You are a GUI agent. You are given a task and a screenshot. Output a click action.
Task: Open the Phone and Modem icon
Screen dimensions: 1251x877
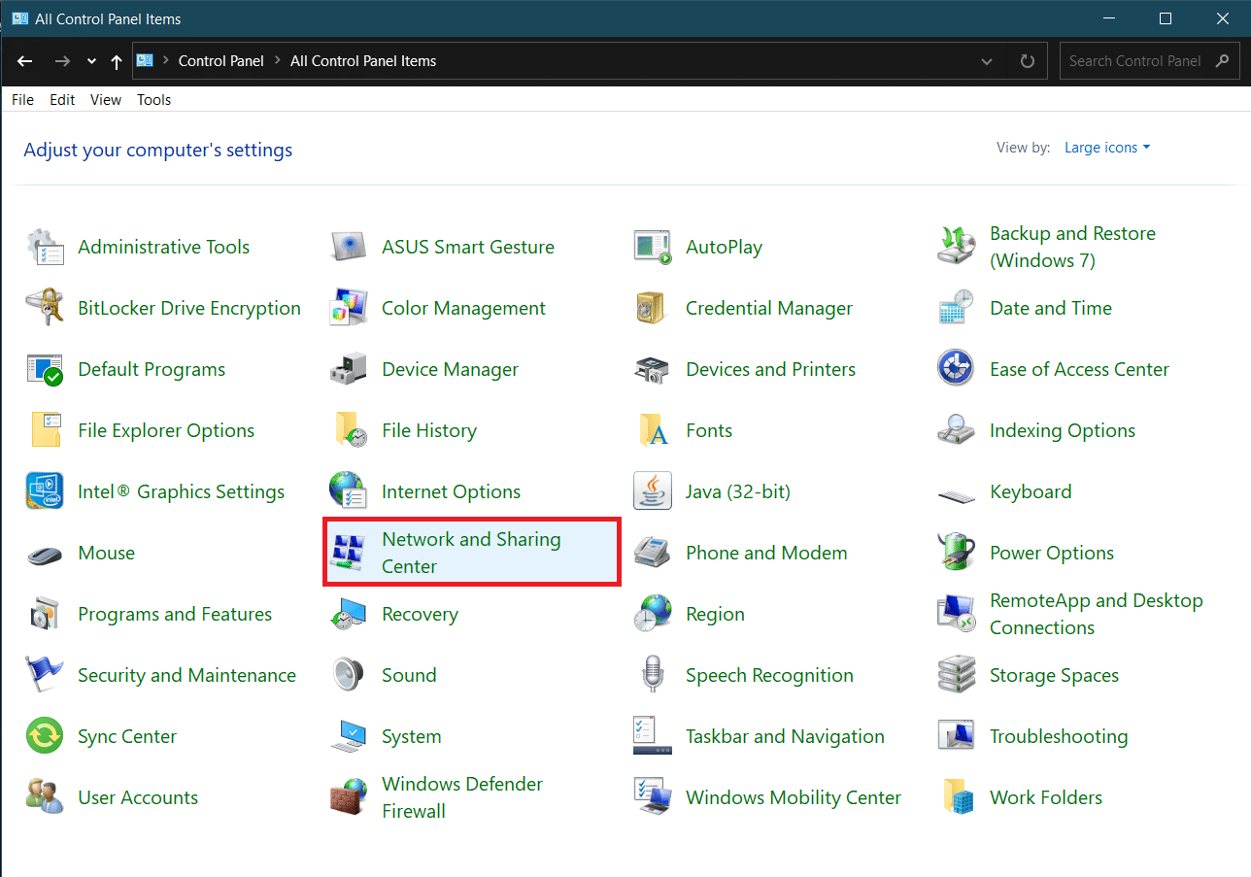click(x=653, y=553)
